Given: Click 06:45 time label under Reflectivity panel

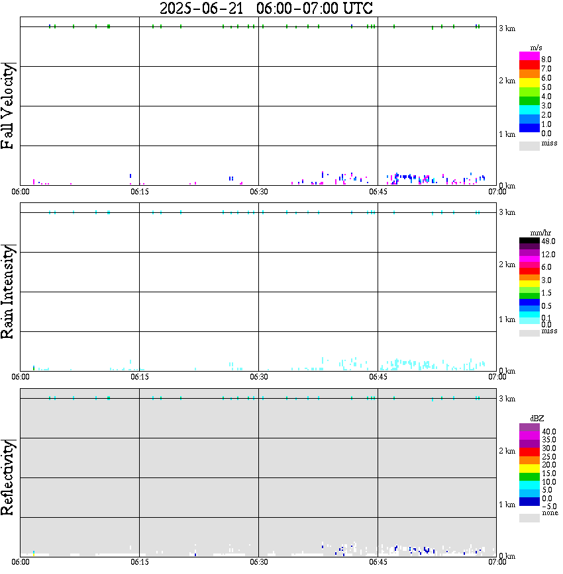Looking at the screenshot, I should (378, 562).
